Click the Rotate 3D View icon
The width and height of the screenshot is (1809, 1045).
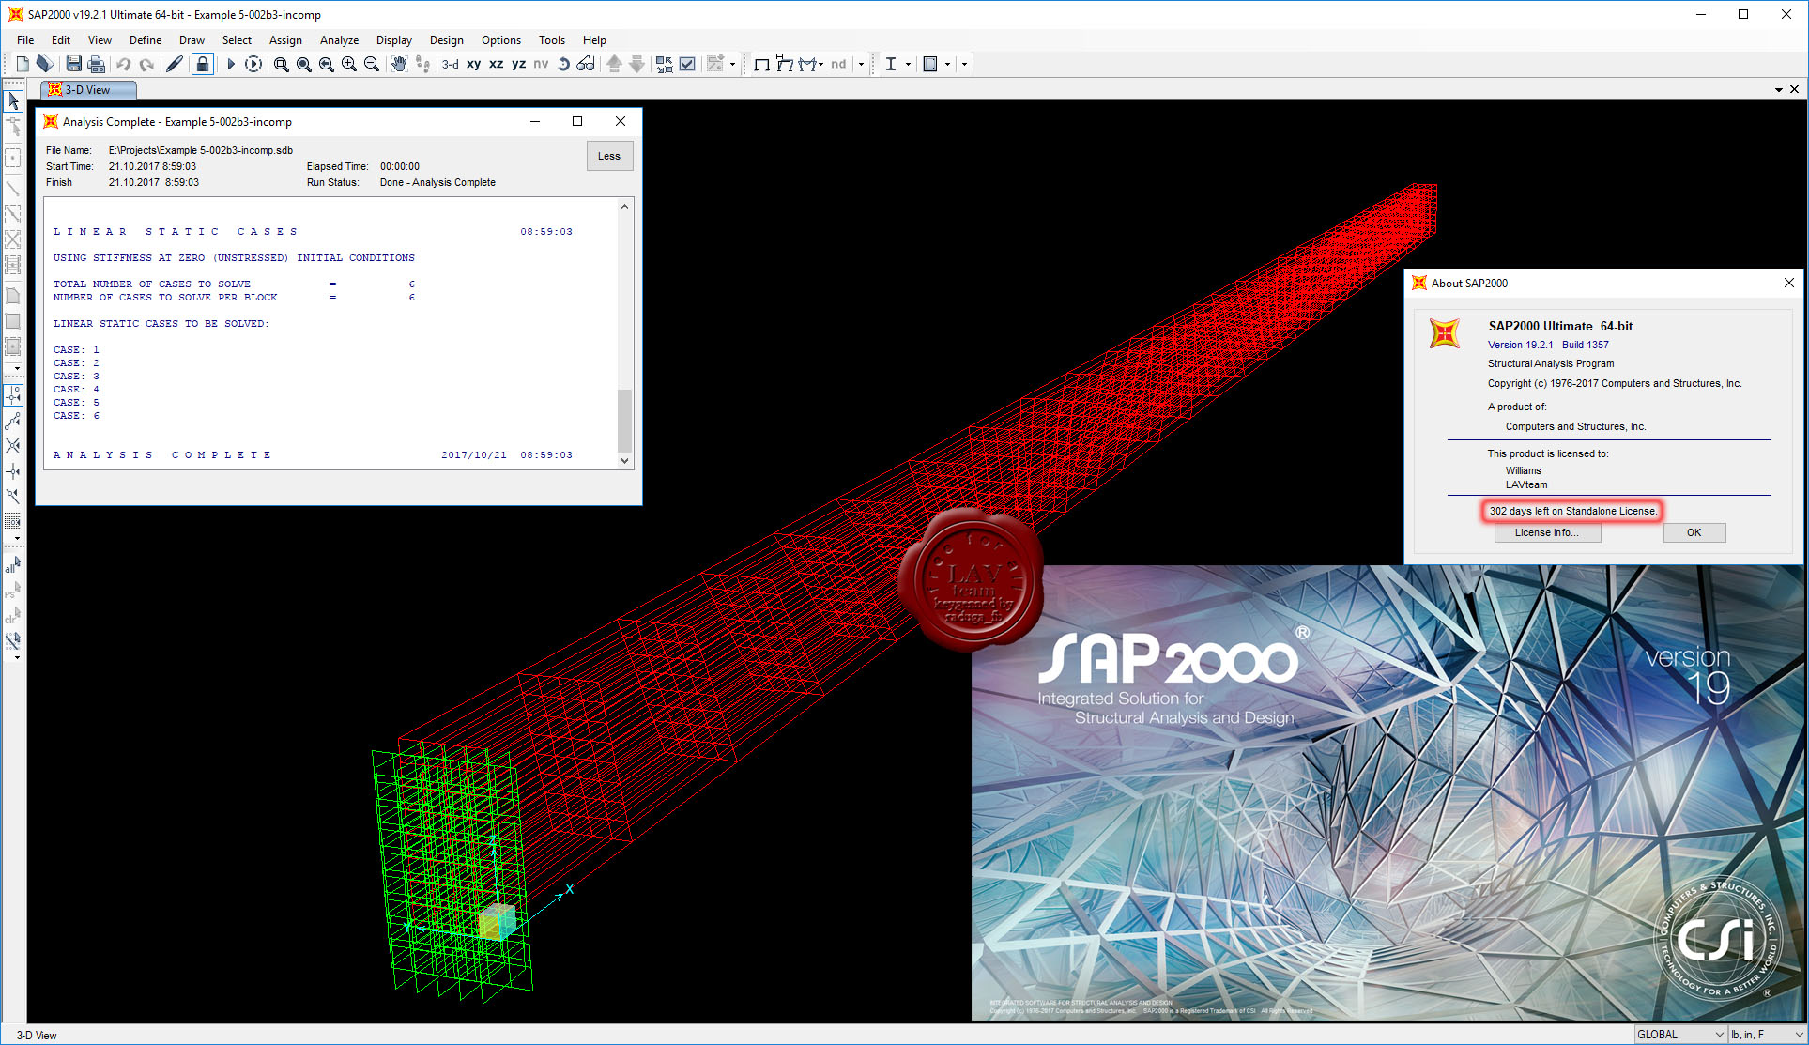click(563, 64)
